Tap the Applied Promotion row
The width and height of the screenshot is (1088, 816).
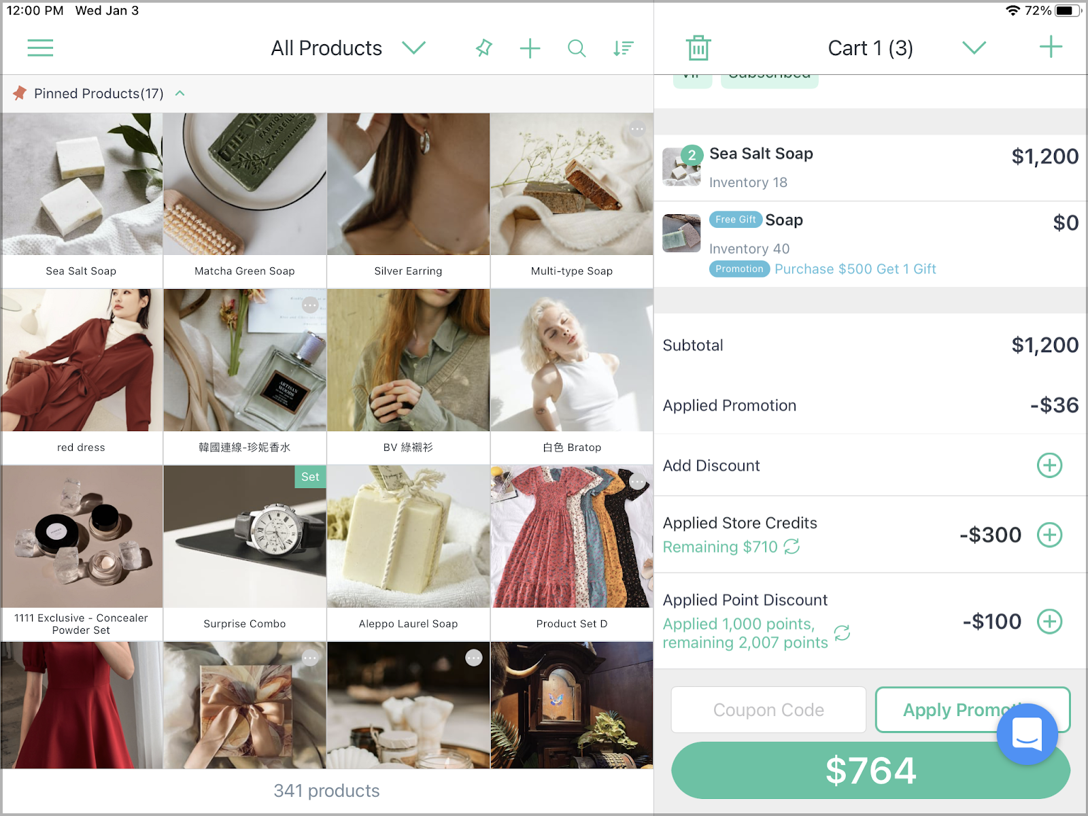click(x=870, y=405)
